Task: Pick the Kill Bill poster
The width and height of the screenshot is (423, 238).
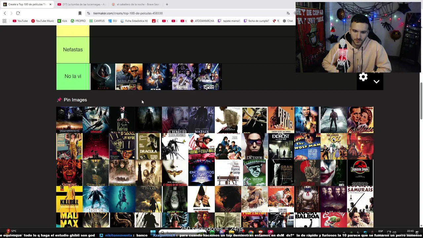Action: pos(69,199)
